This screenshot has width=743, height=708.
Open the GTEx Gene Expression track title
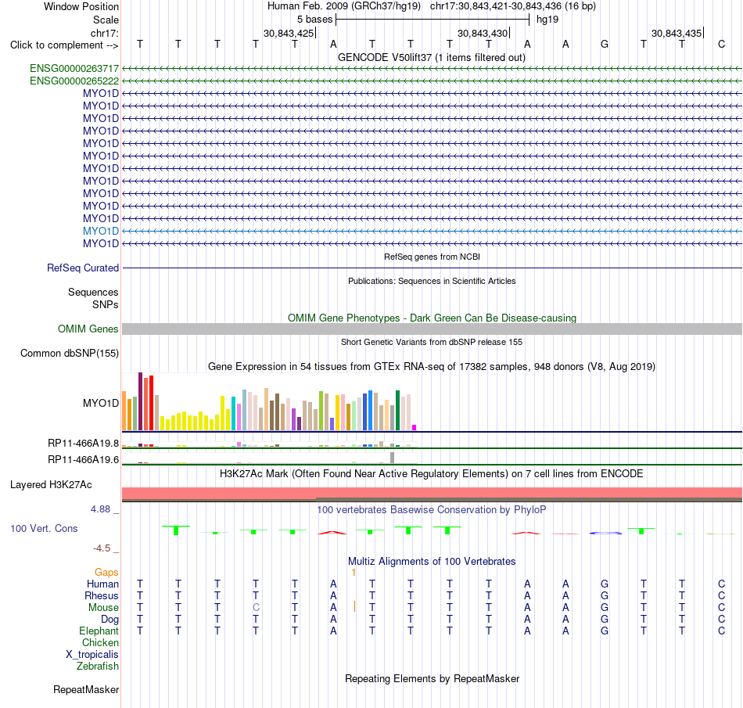pyautogui.click(x=432, y=367)
